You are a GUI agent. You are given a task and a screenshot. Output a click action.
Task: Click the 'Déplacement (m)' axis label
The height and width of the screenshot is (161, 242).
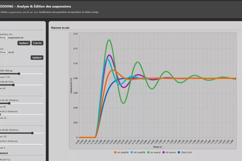(x=71, y=86)
